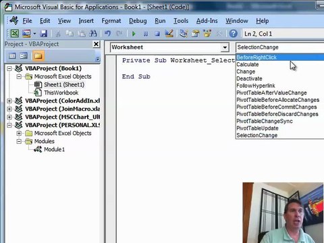The height and width of the screenshot is (243, 324).
Task: Open the Insert menu
Action: (86, 21)
